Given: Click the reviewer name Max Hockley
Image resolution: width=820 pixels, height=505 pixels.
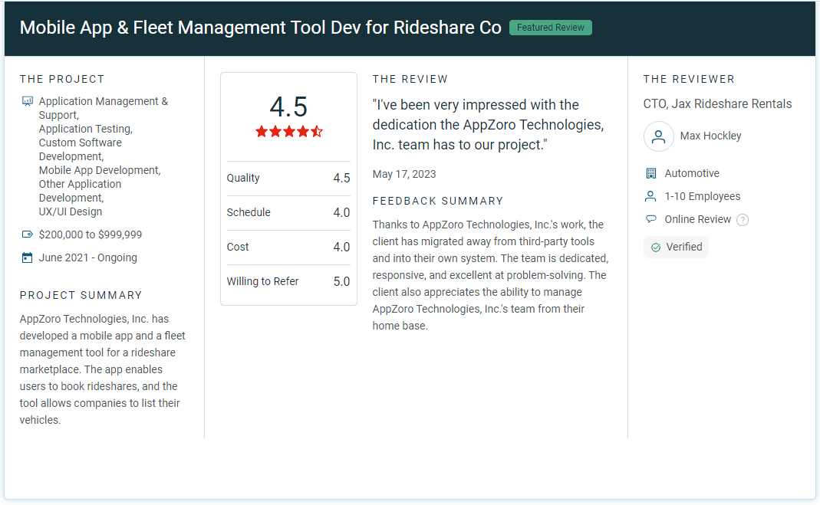Looking at the screenshot, I should coord(710,136).
